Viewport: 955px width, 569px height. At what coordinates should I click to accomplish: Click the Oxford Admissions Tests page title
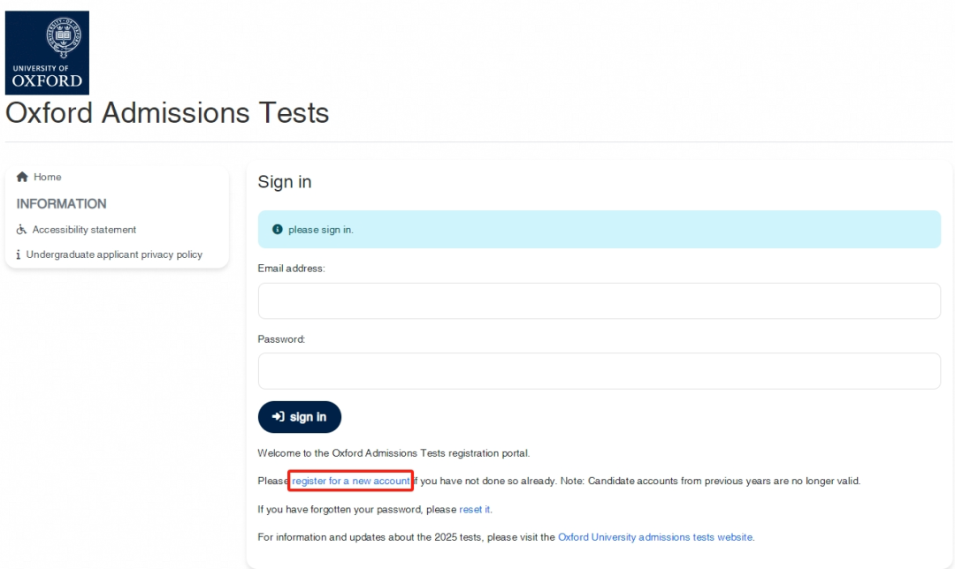coord(167,112)
